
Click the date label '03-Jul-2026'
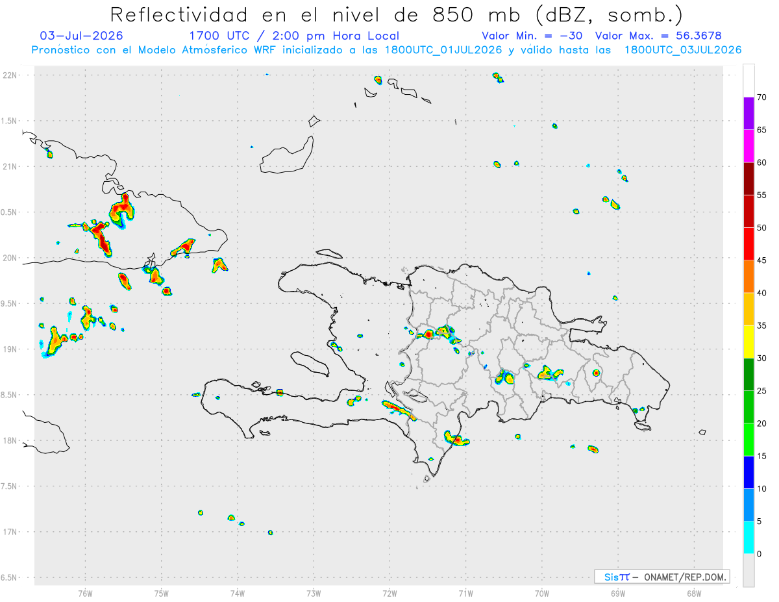click(x=81, y=36)
